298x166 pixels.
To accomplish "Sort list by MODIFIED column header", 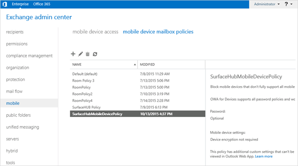I will 147,64.
